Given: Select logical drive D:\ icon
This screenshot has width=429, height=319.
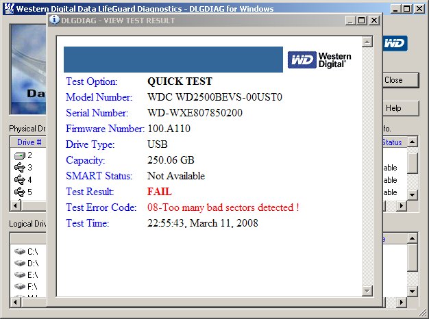Looking at the screenshot, I should coord(20,263).
